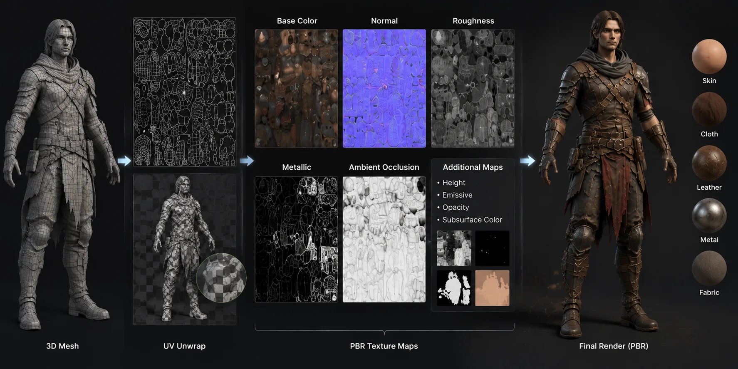Select the Fabric material sphere
The height and width of the screenshot is (369, 738).
click(709, 268)
